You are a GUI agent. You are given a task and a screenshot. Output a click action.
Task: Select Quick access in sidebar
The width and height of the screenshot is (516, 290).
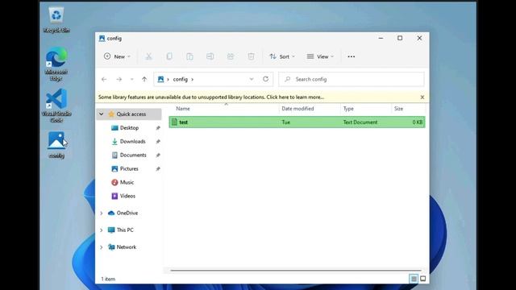pos(131,114)
